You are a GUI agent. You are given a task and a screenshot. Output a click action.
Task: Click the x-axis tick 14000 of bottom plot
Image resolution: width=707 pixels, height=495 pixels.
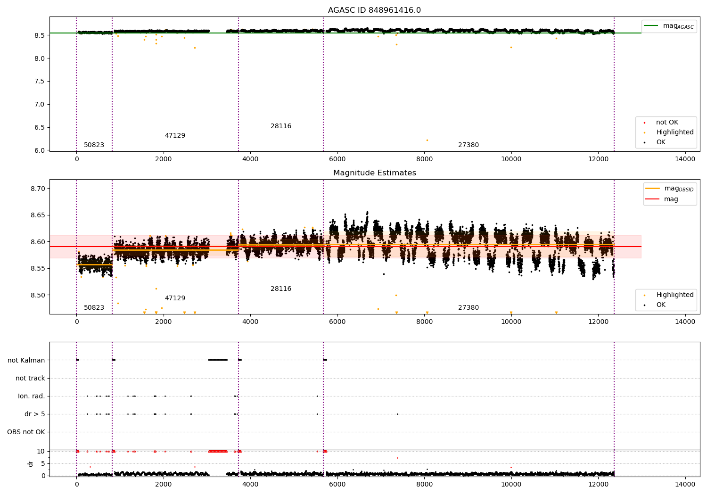(x=685, y=484)
